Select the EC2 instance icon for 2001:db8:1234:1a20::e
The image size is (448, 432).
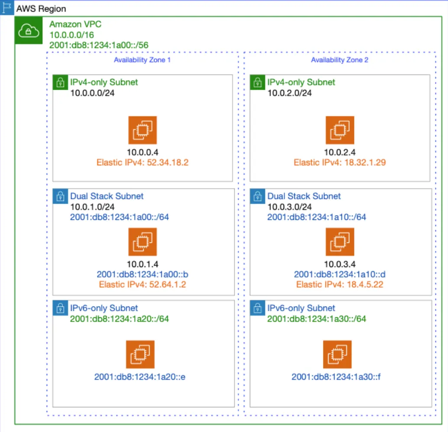(140, 354)
